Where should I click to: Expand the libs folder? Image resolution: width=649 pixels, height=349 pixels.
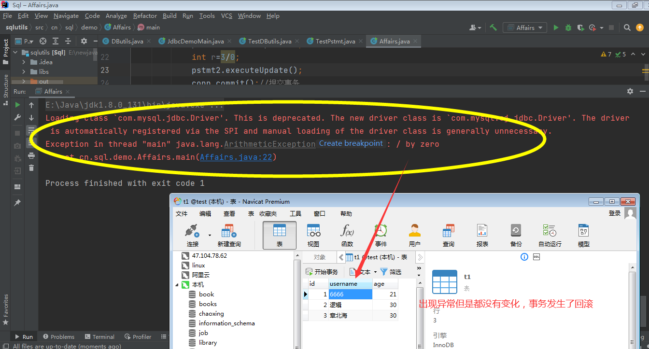pyautogui.click(x=24, y=71)
